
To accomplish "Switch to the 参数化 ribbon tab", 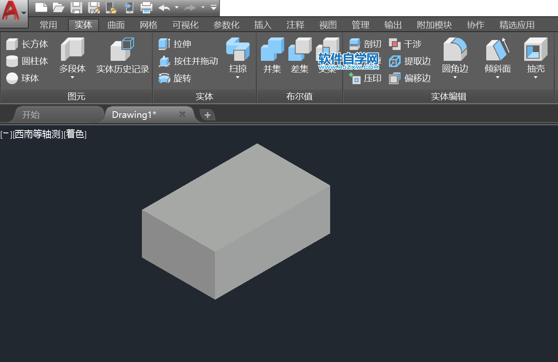I will point(226,25).
